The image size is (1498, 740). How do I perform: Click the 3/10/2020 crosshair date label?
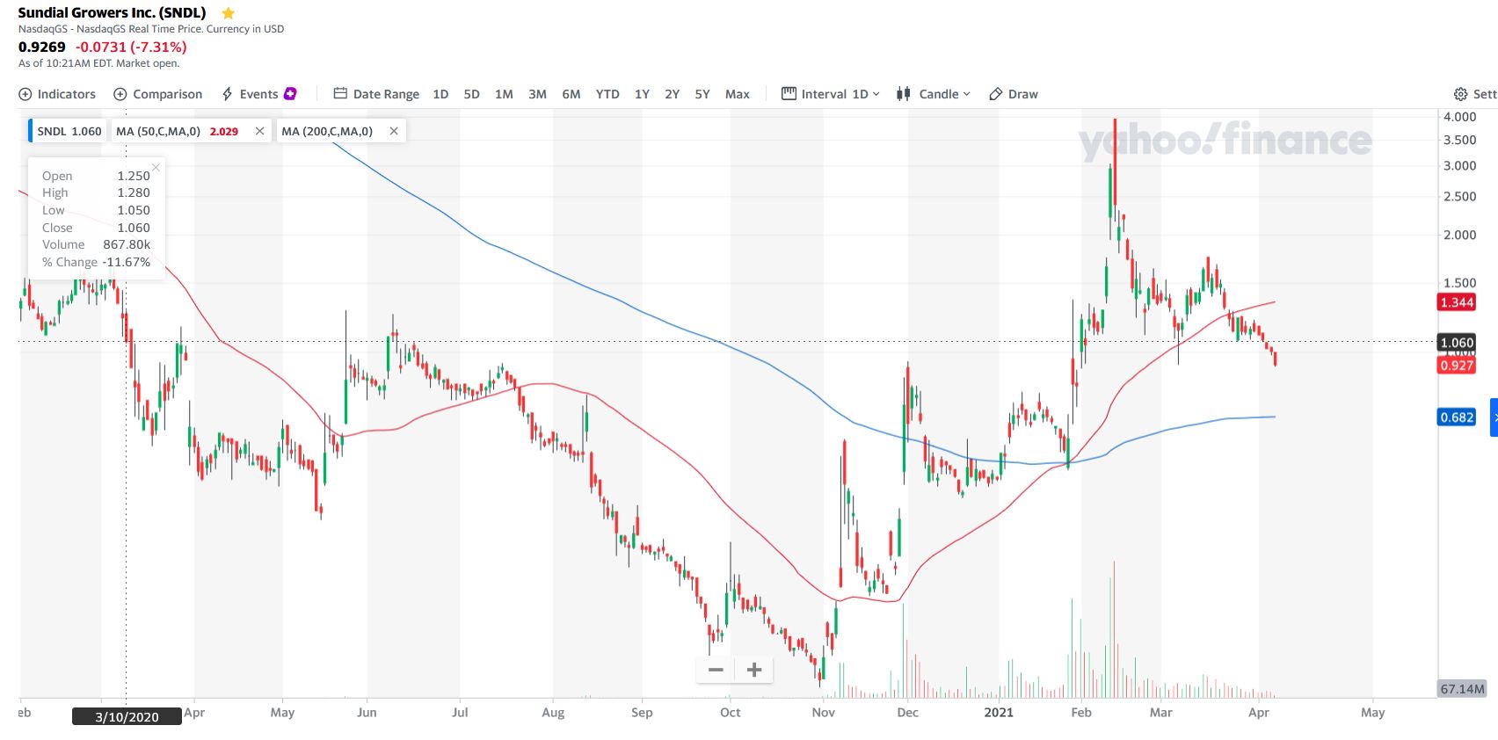pyautogui.click(x=127, y=717)
